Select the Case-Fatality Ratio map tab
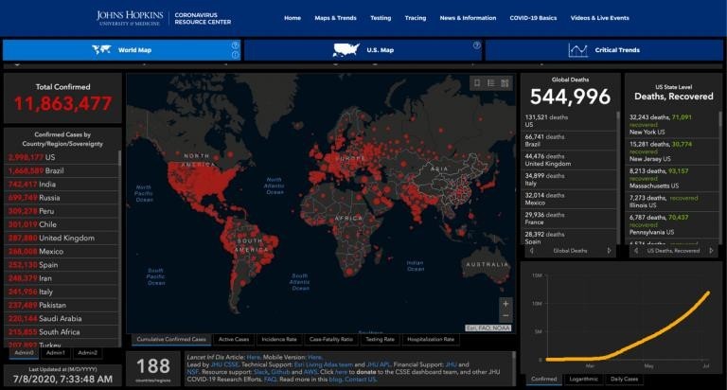This screenshot has width=727, height=390. coord(331,340)
